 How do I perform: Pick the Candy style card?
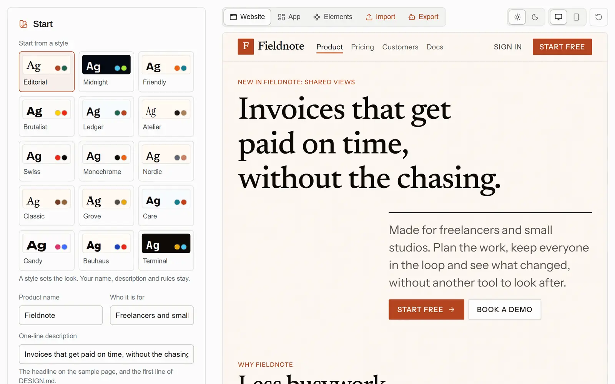pos(47,250)
